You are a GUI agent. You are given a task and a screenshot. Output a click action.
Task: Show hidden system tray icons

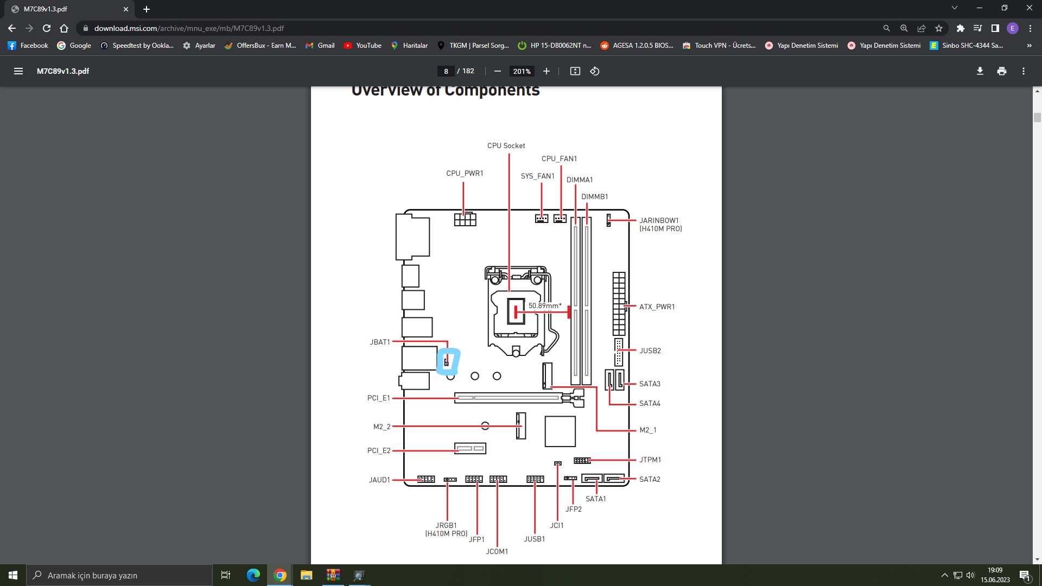point(944,575)
